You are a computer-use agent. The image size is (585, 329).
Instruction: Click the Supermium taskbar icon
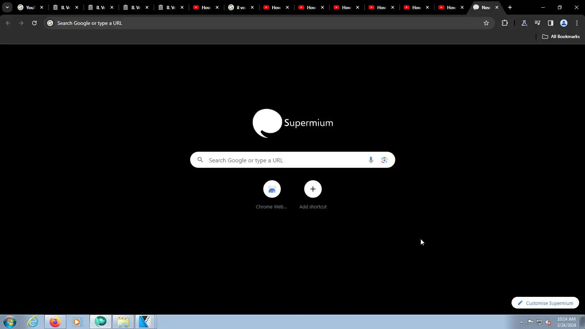point(101,322)
